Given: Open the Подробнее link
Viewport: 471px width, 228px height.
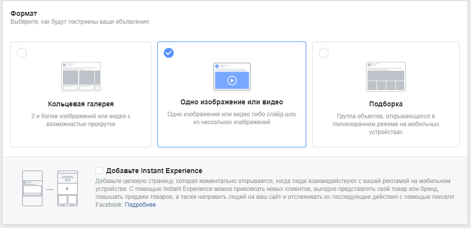Looking at the screenshot, I should click(x=141, y=205).
